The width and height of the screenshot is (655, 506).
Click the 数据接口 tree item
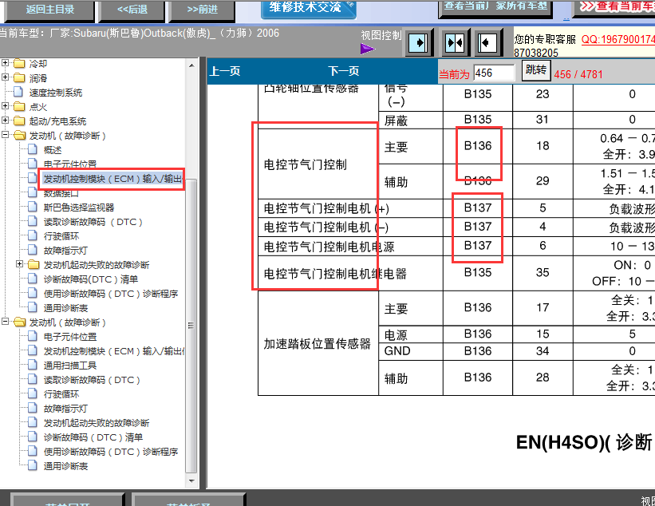coord(61,193)
